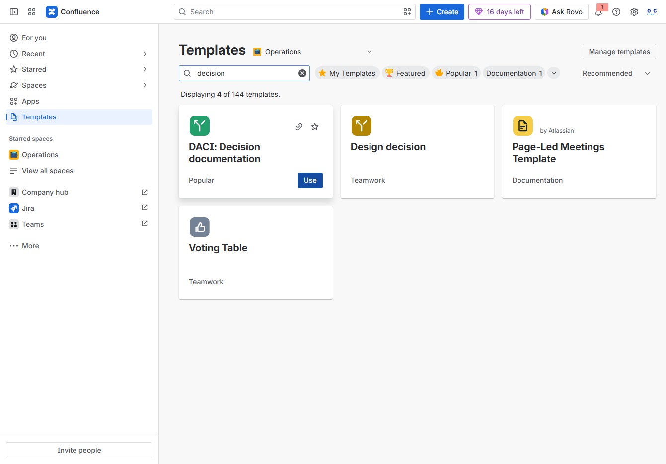Viewport: 666px width, 464px height.
Task: Open Teams external link icon
Action: click(145, 223)
